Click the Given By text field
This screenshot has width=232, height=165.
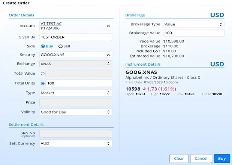tap(75, 37)
